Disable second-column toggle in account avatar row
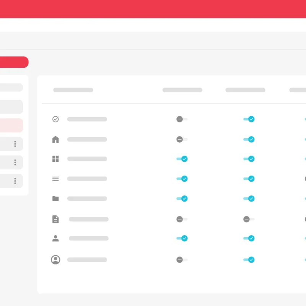The width and height of the screenshot is (306, 306). (249, 260)
